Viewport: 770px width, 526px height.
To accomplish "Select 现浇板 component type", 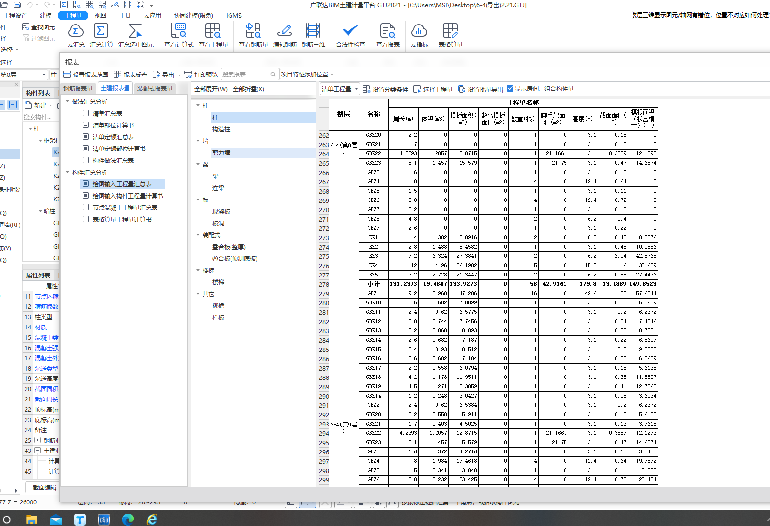I will coord(221,211).
